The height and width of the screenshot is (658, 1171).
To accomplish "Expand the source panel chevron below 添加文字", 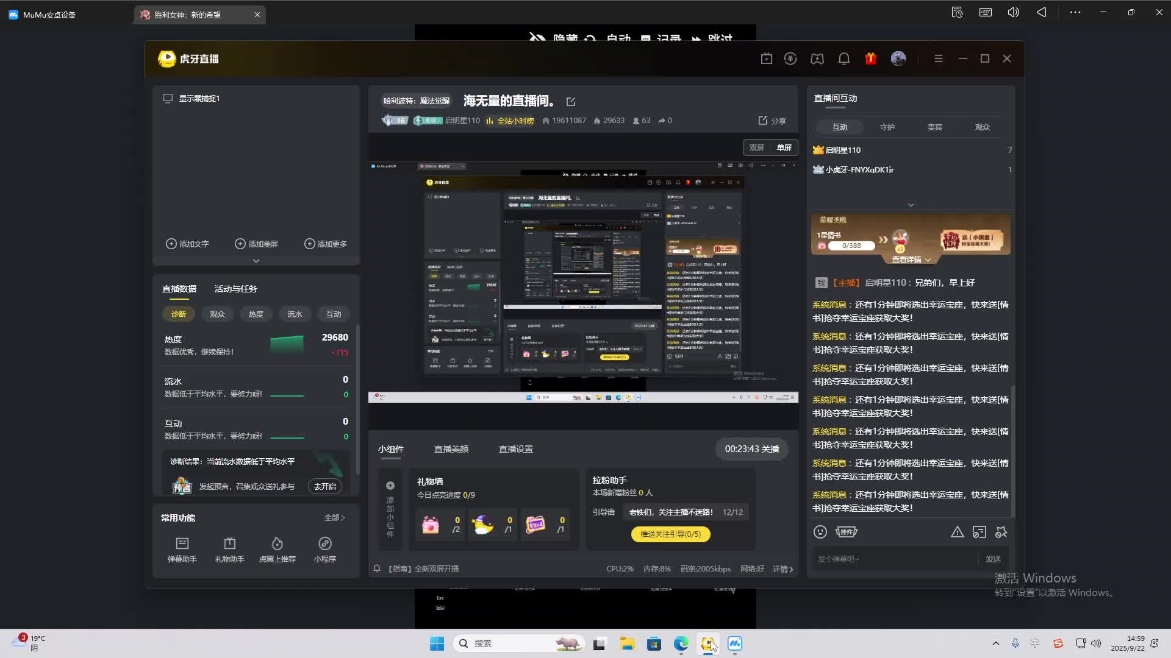I will point(256,261).
